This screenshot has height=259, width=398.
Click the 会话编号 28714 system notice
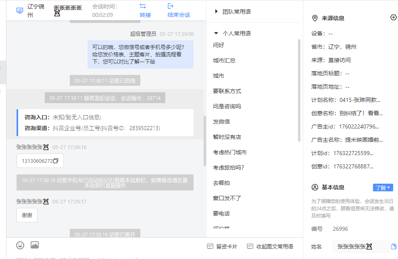105,98
